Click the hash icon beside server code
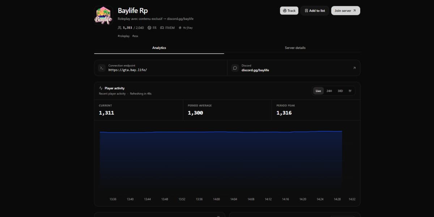The image size is (434, 217). point(180,27)
